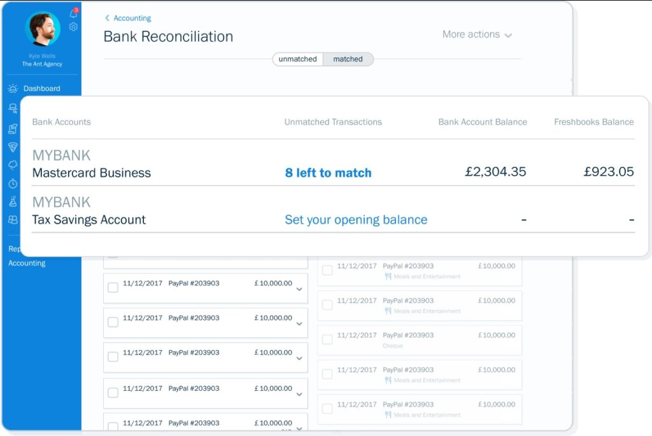Open the stopwatch time tracking icon

tap(13, 183)
